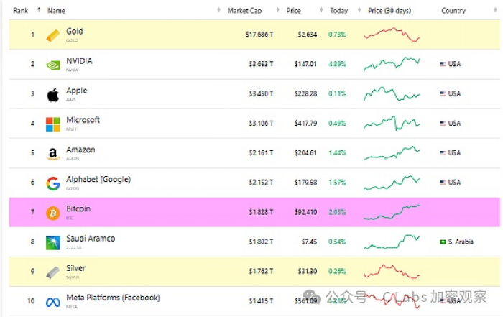Click Gold price $2,634
This screenshot has width=503, height=317.
click(308, 35)
